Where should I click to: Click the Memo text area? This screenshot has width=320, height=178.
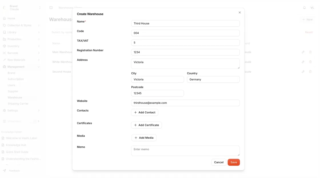click(x=185, y=151)
